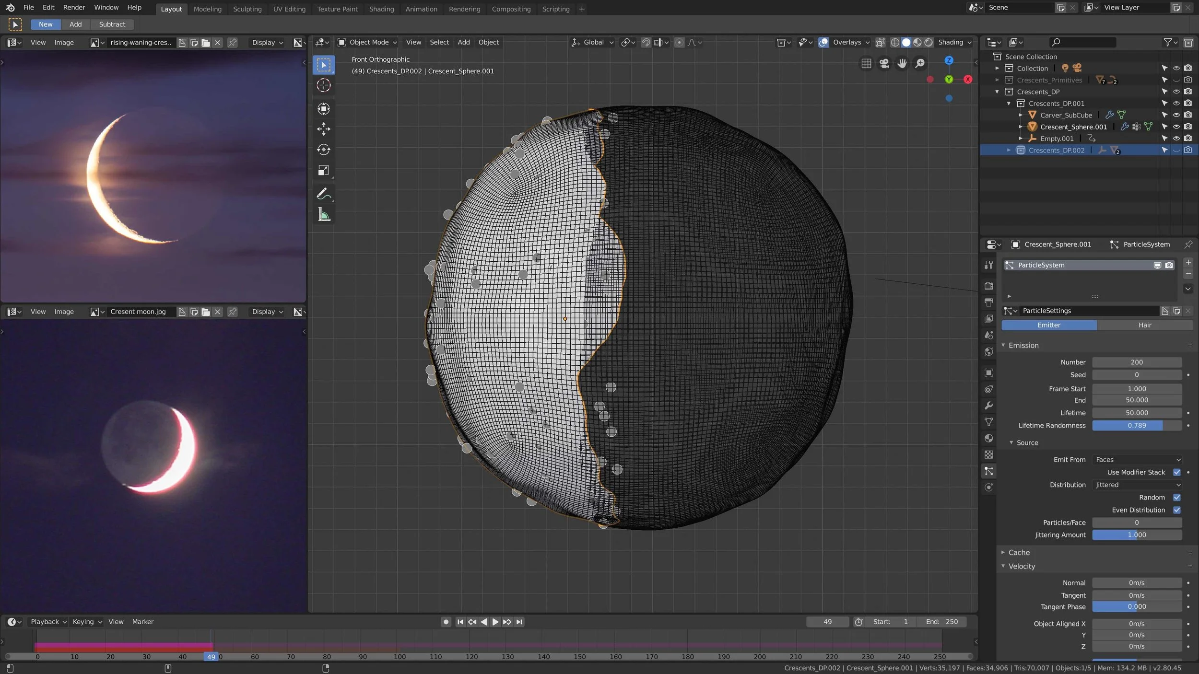Toggle render visibility for Crescents_DP.002
1199x674 pixels.
pos(1187,150)
